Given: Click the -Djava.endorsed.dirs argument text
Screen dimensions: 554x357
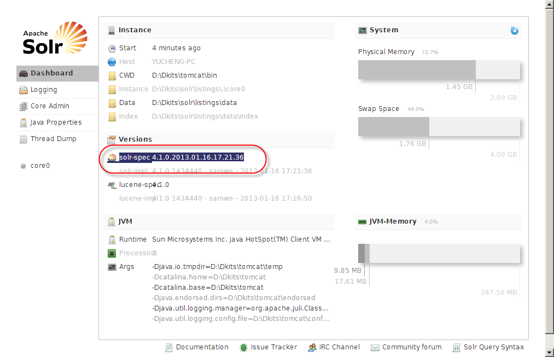Looking at the screenshot, I should click(x=234, y=297).
